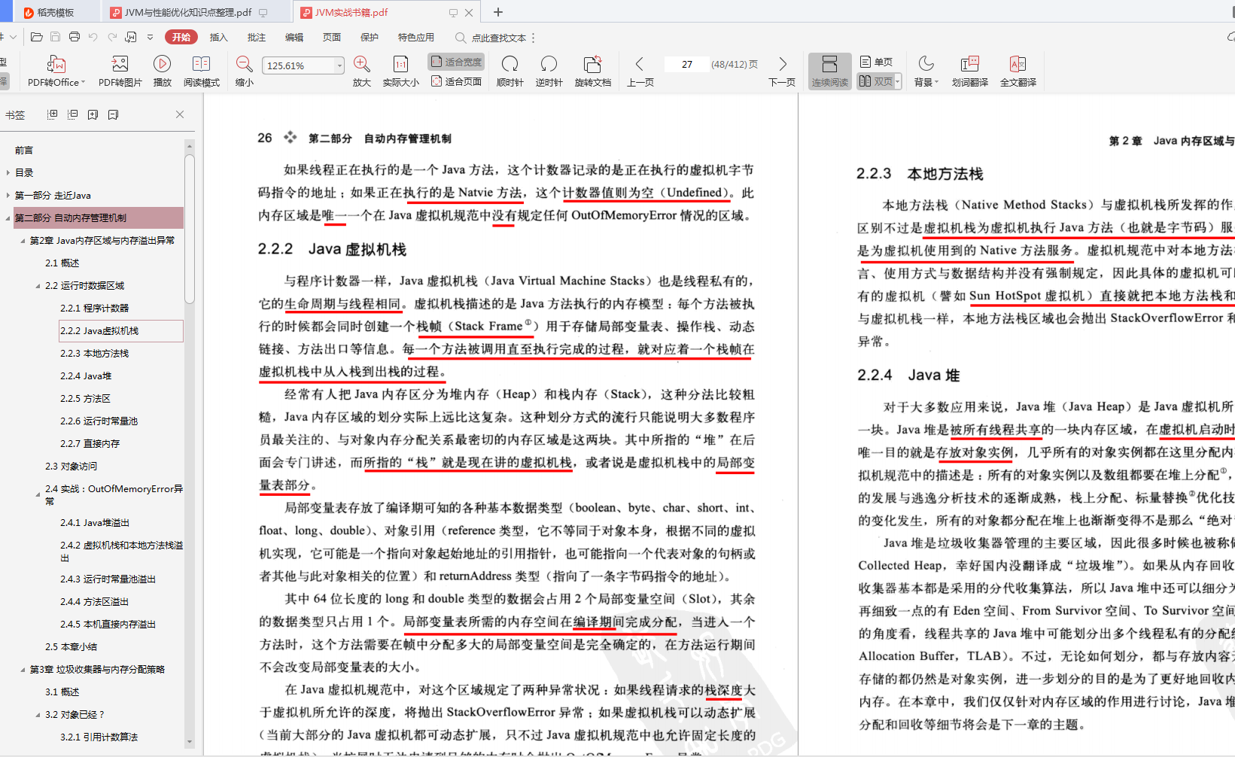Enter 阅读模式 reading mode

(x=201, y=71)
